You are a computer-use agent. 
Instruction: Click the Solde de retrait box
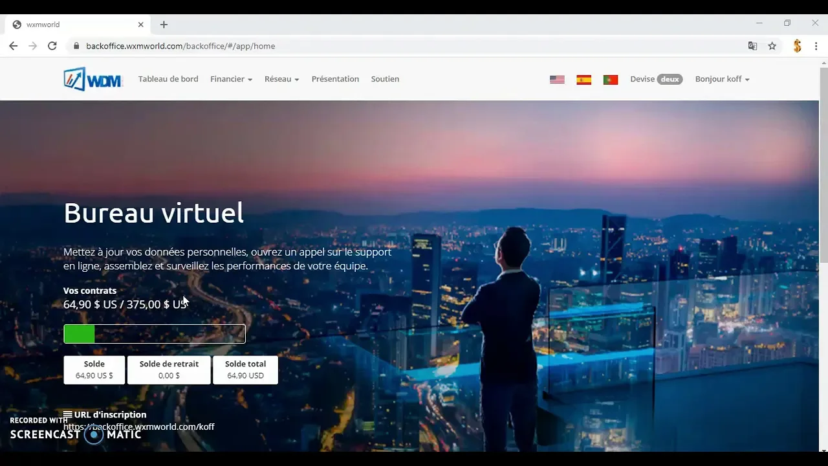[169, 370]
